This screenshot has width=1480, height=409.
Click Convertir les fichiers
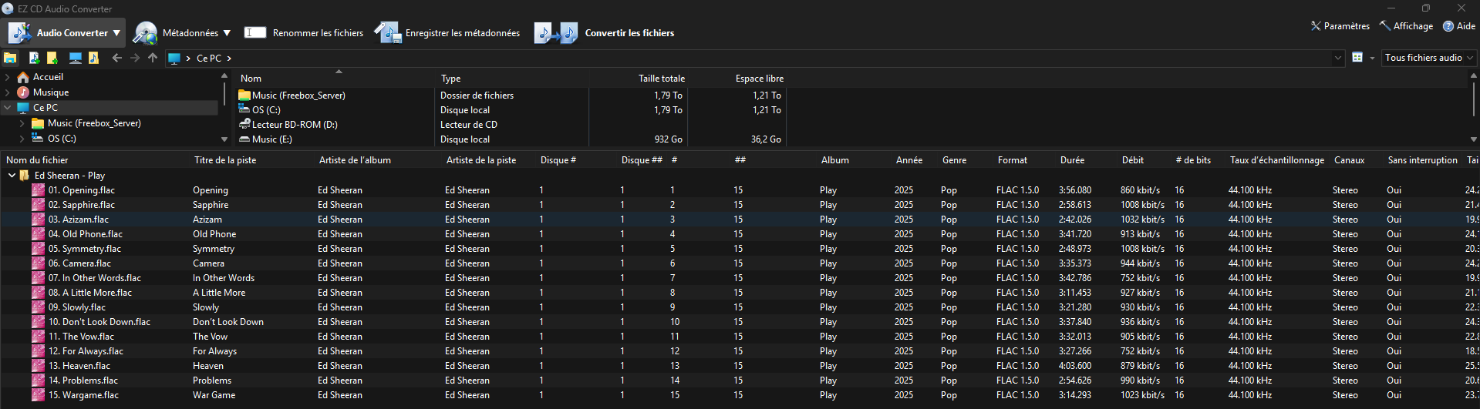[x=605, y=33]
